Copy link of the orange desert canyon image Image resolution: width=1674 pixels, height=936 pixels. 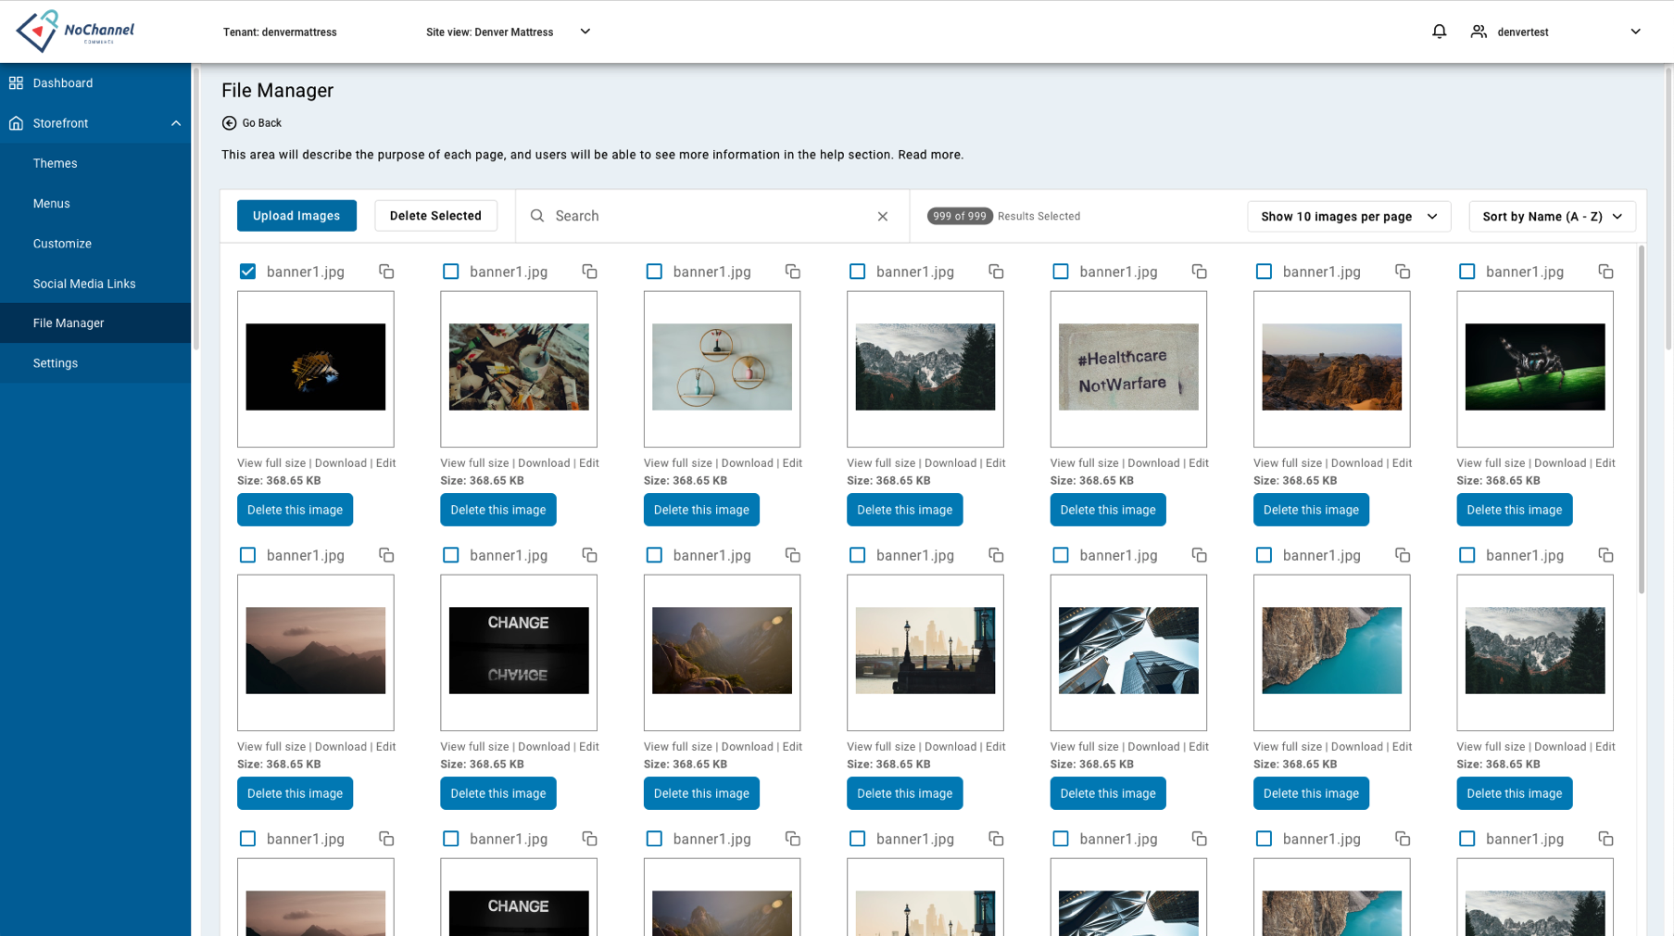(1403, 272)
